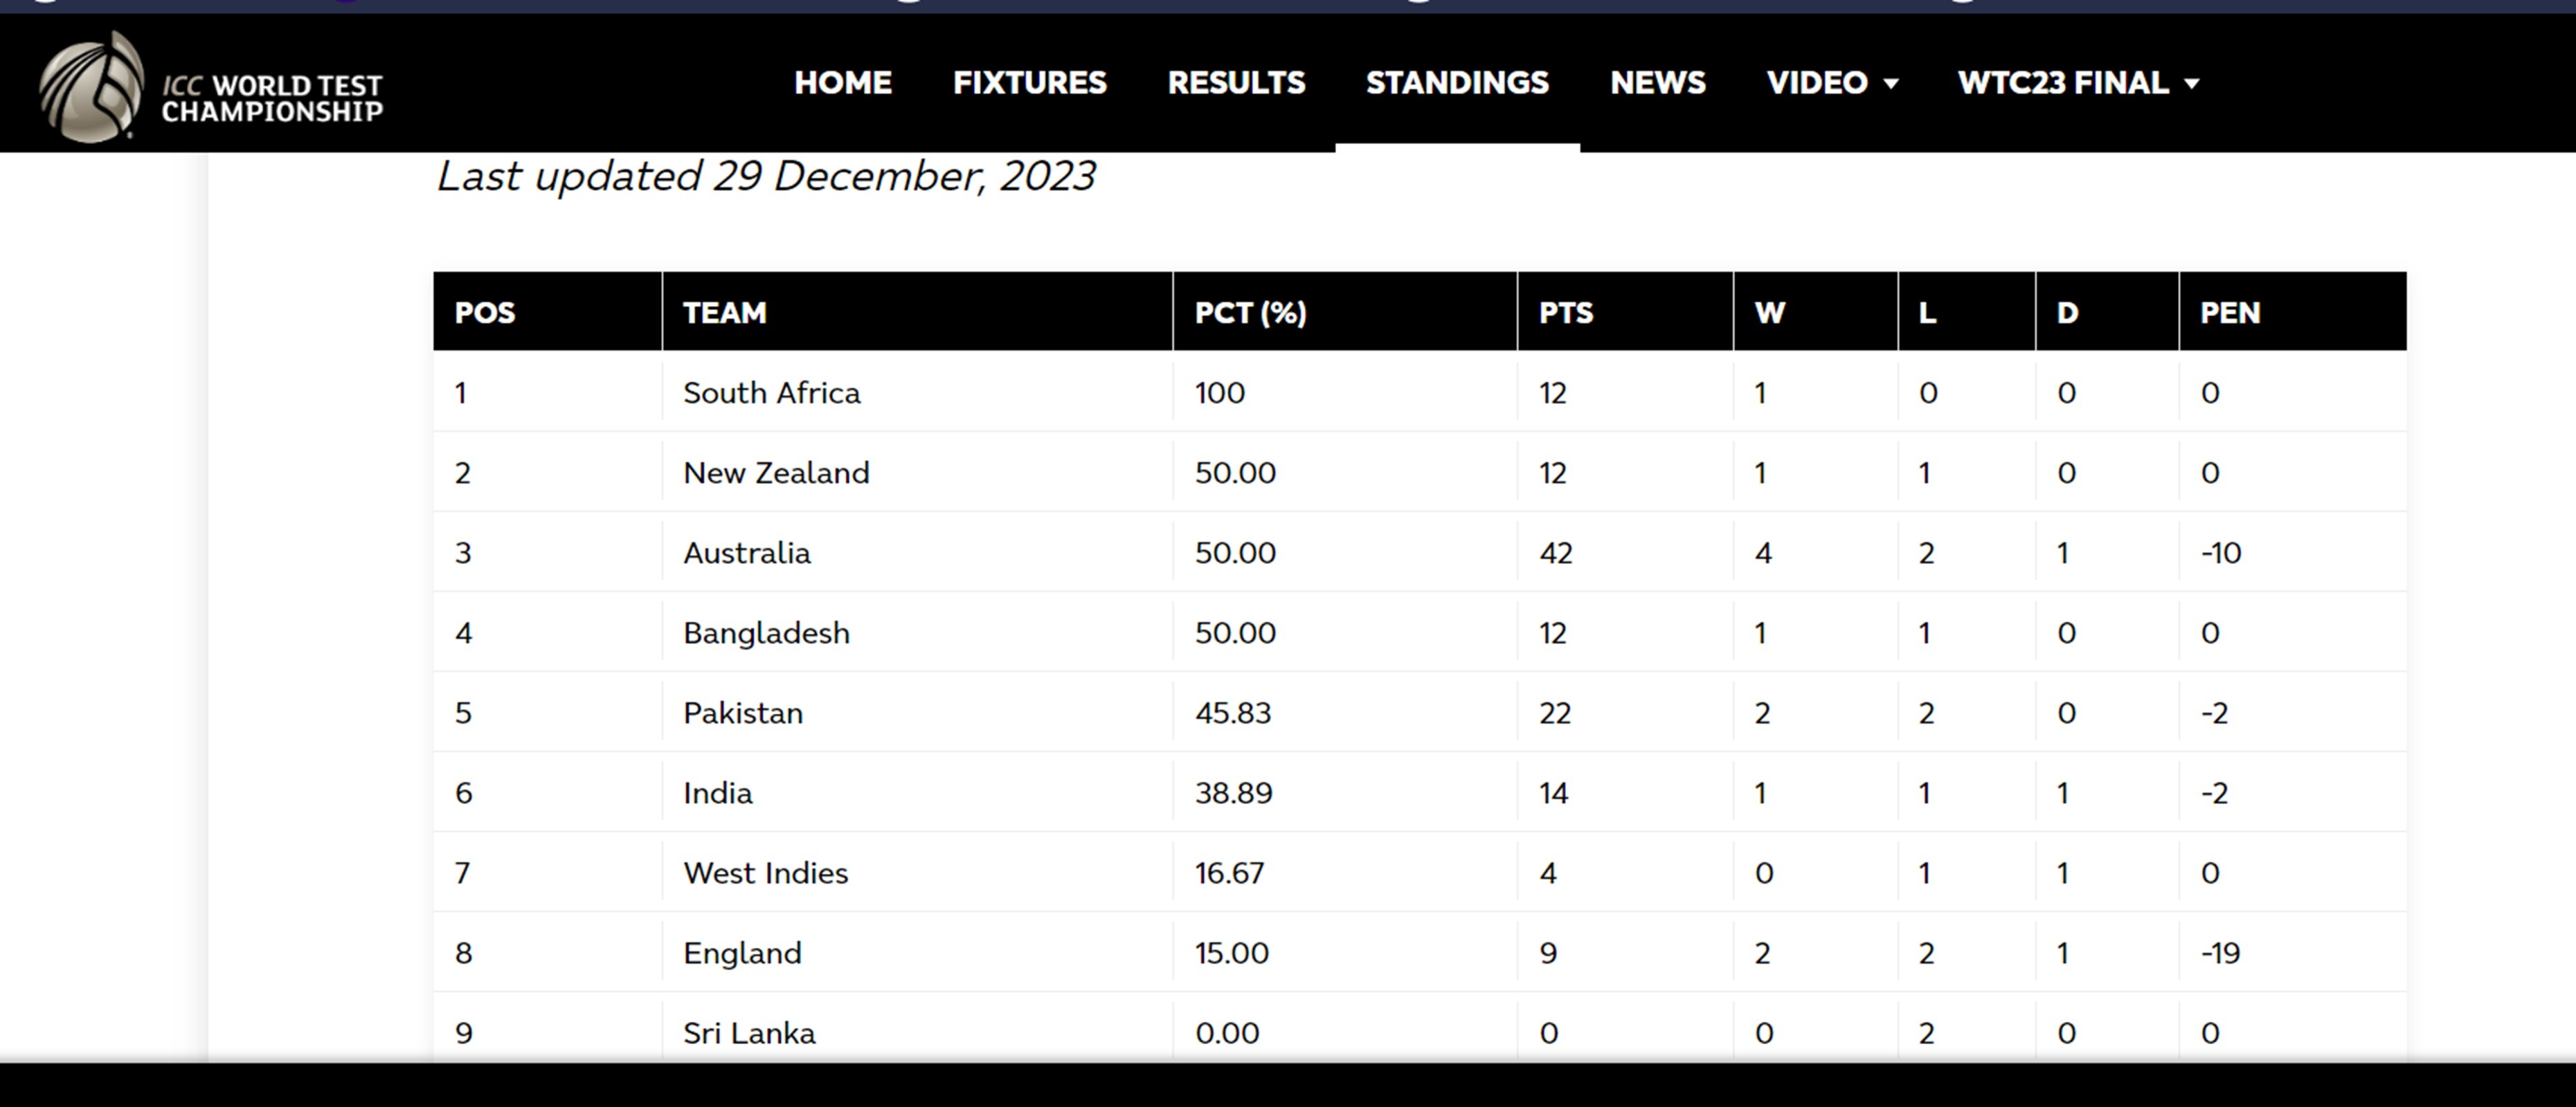The width and height of the screenshot is (2576, 1107).
Task: Open the NEWS section
Action: pos(1657,83)
